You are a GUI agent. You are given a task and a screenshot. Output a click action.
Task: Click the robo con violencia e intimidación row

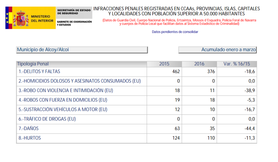(x=66, y=90)
